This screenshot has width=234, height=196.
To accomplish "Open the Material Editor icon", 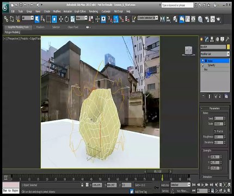I will coord(200,19).
